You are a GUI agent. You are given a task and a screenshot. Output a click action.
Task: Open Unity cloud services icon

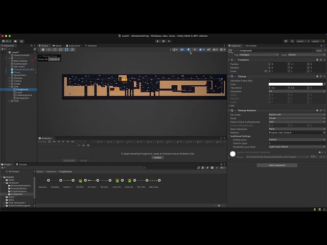(15, 41)
